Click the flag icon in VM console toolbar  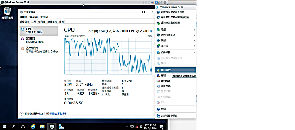tap(152, 2)
